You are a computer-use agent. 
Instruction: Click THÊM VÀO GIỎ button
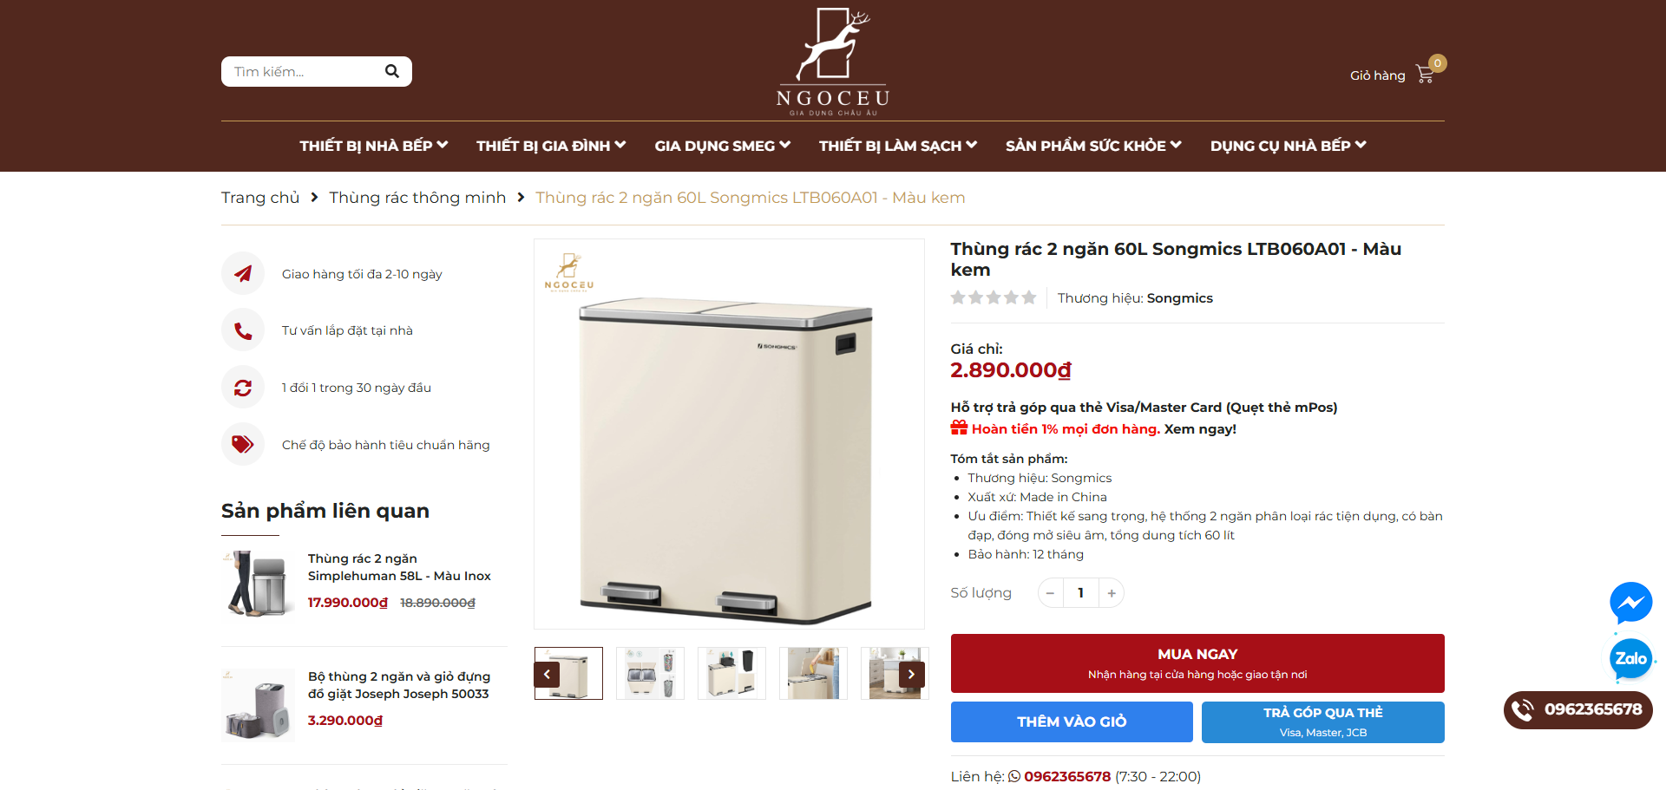coord(1072,721)
